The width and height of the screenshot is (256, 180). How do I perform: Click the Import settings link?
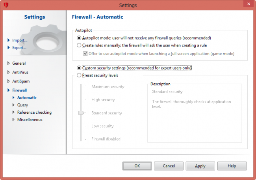coord(20,40)
